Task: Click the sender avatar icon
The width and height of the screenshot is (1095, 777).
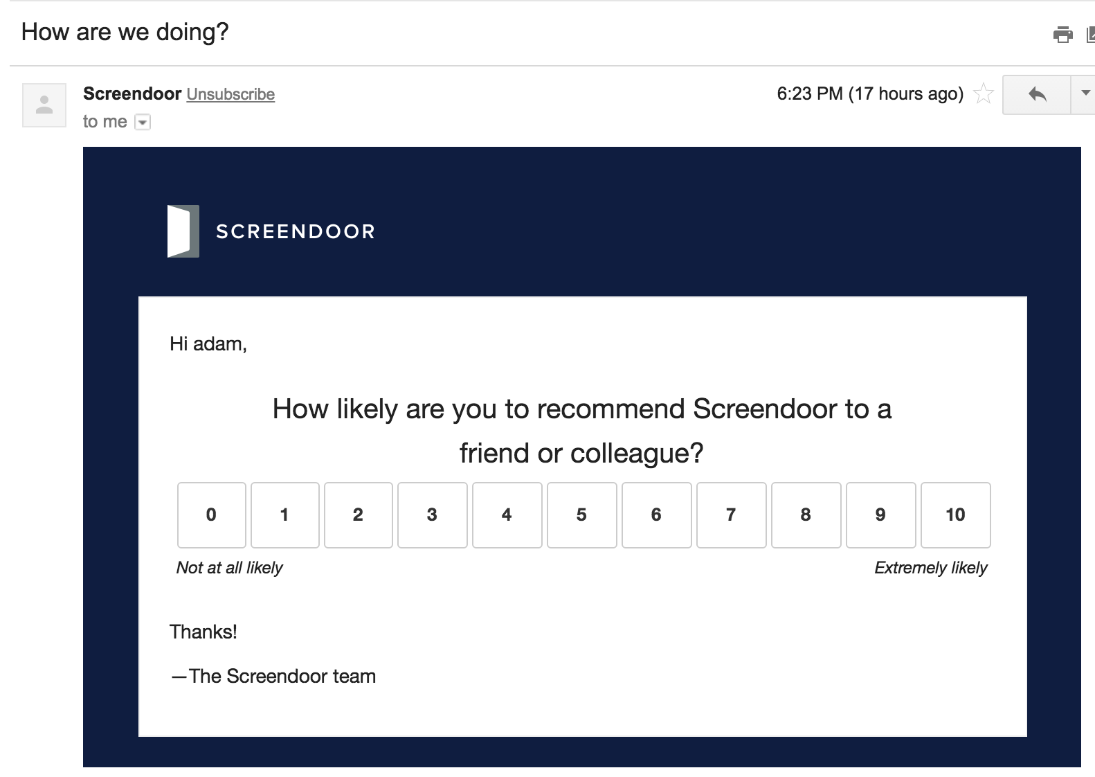Action: 44,105
